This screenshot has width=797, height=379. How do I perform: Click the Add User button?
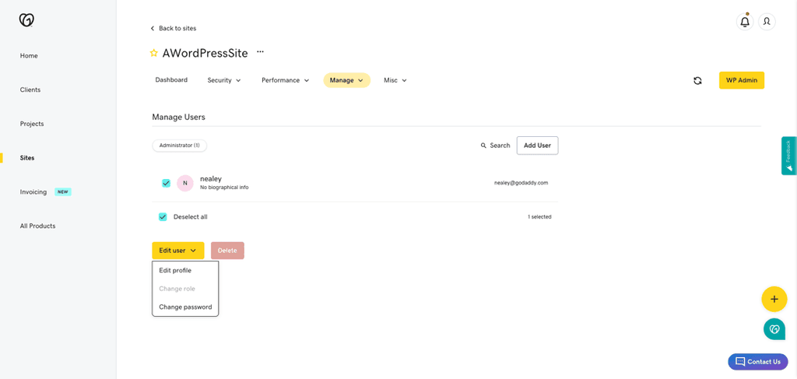coord(537,146)
